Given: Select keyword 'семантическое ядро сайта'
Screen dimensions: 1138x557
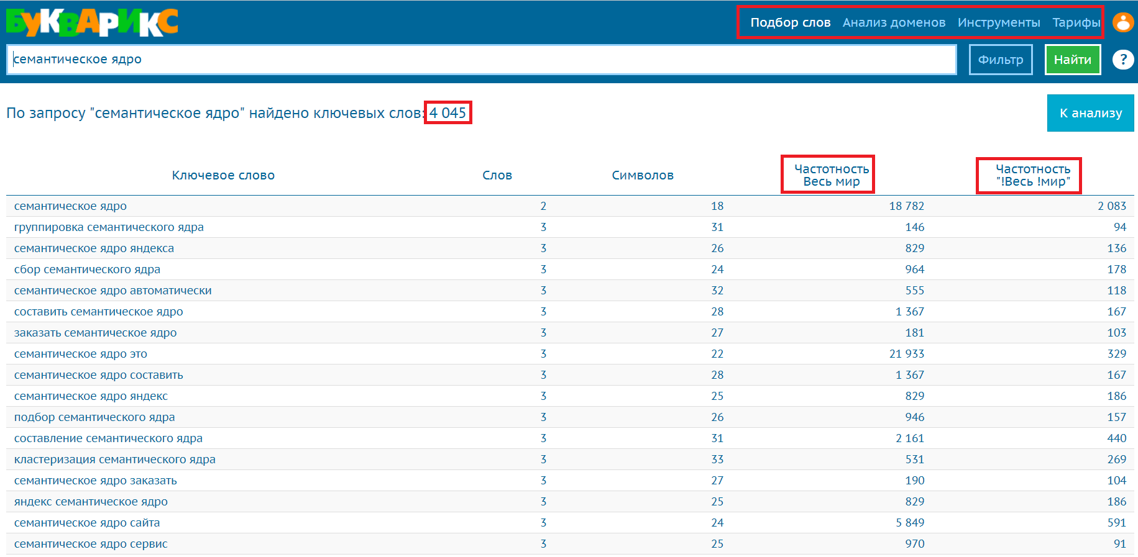Looking at the screenshot, I should point(87,523).
